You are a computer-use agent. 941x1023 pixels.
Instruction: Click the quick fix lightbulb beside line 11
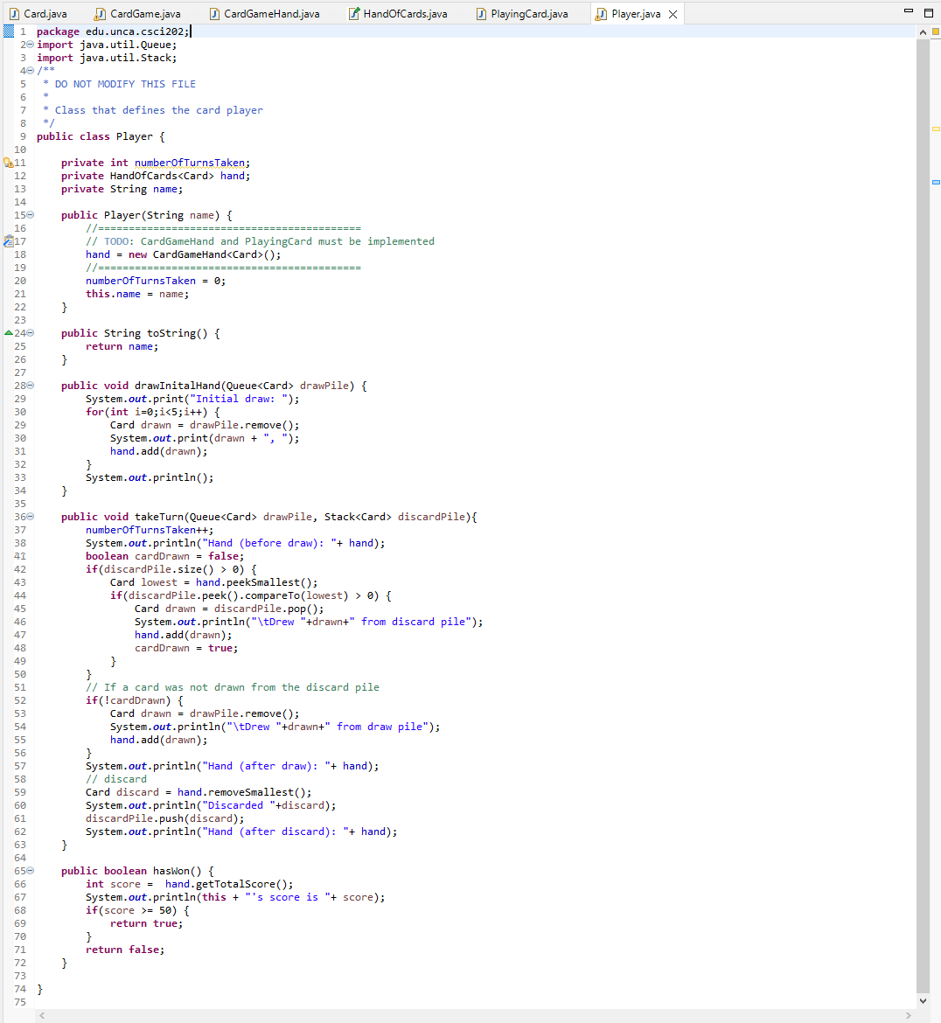[x=5, y=162]
